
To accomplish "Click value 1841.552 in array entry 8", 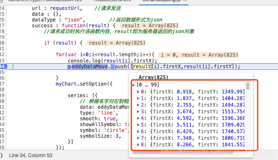I will pos(233,145).
